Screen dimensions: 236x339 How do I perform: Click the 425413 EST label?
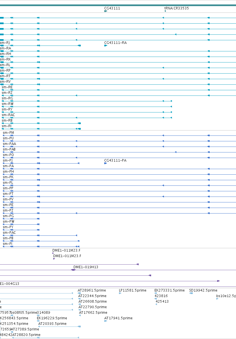pos(162,302)
